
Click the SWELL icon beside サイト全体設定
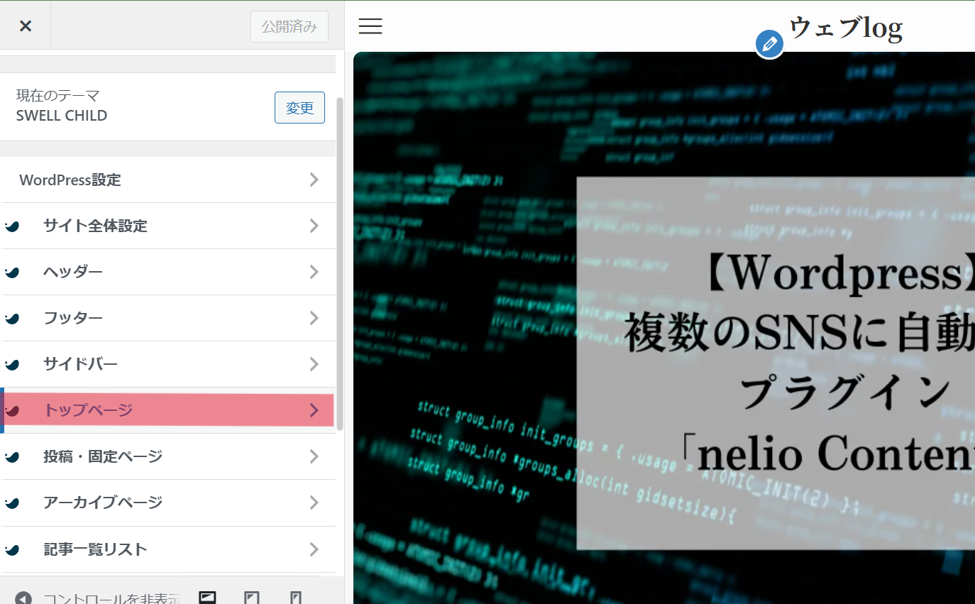click(x=12, y=226)
